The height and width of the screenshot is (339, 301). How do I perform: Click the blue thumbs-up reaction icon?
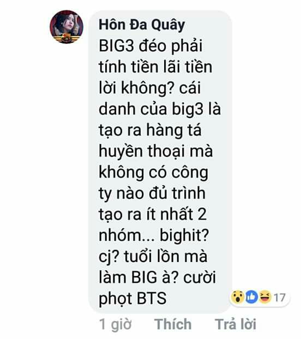pos(251,297)
